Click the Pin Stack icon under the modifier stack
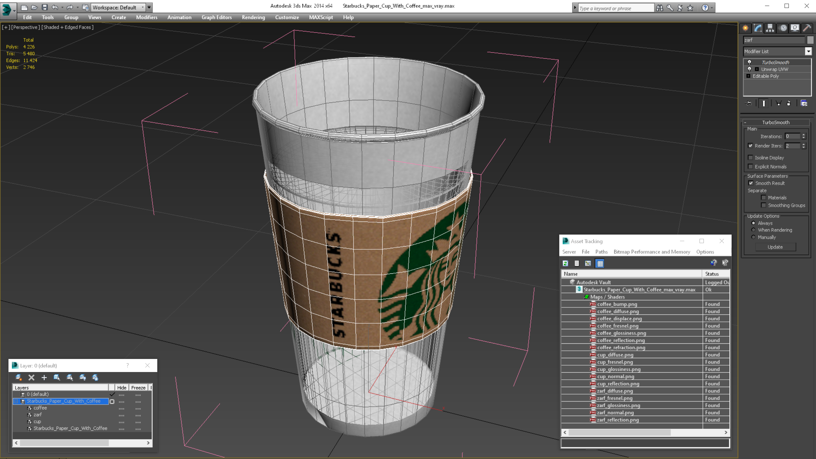816x459 pixels. (749, 103)
